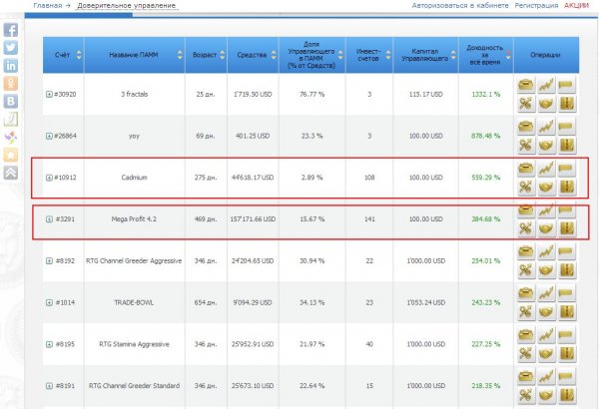Share via the VK letter B icon
This screenshot has height=409, width=599.
click(11, 101)
